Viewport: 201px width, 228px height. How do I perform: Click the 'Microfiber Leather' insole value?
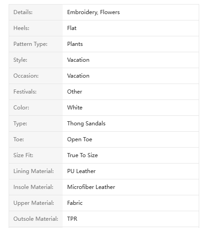coord(91,187)
